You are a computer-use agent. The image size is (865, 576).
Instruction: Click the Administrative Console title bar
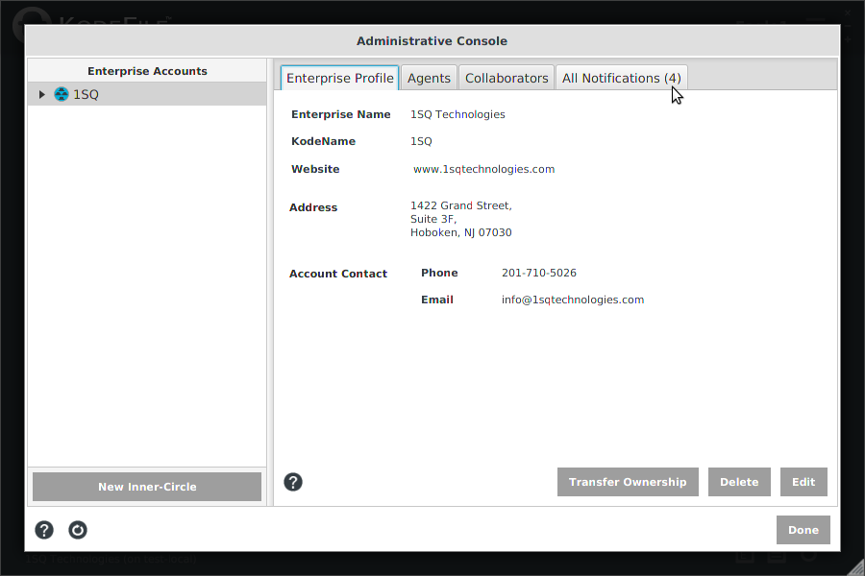pos(432,40)
